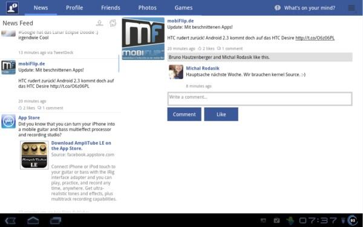363x227 pixels.
Task: Open the hamburger menu in top bar
Action: [352, 8]
